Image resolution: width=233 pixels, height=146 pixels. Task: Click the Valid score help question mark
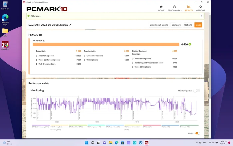[x=201, y=16]
